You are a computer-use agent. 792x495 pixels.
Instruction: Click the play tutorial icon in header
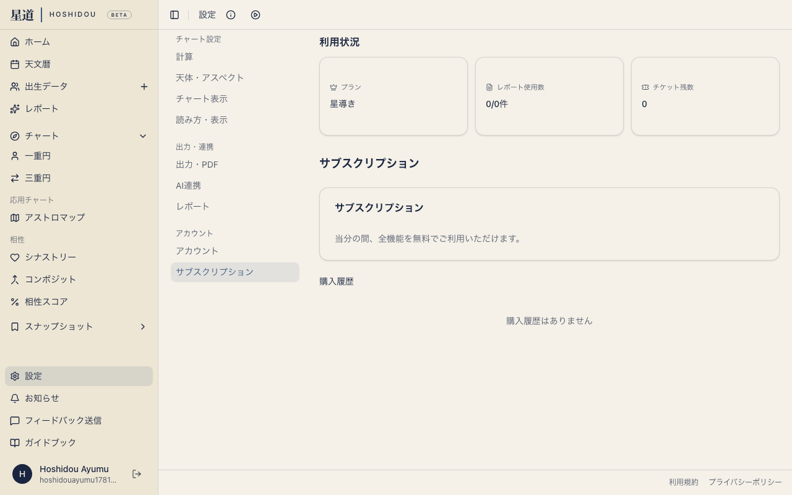point(256,15)
